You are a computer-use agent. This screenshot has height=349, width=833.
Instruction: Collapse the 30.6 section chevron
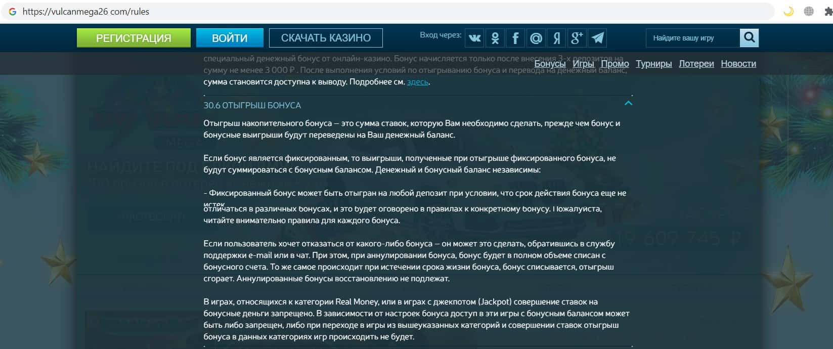tap(628, 104)
